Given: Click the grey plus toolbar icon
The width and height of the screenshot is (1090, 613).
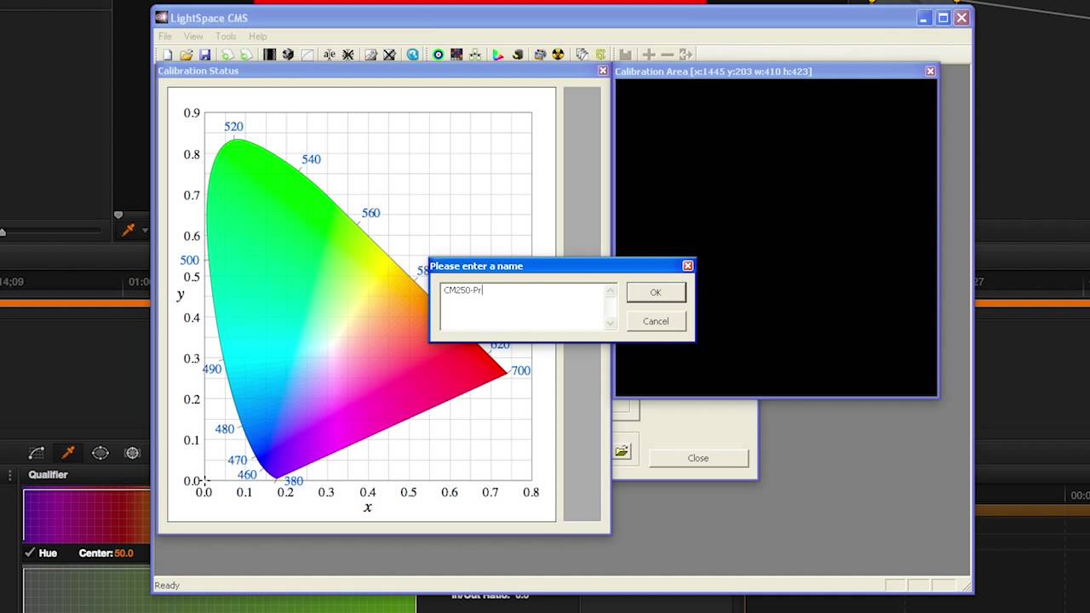Looking at the screenshot, I should click(649, 54).
